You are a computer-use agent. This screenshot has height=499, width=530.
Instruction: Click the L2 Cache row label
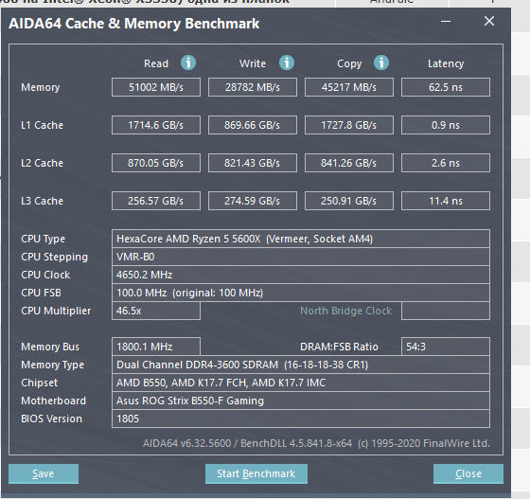pos(42,163)
